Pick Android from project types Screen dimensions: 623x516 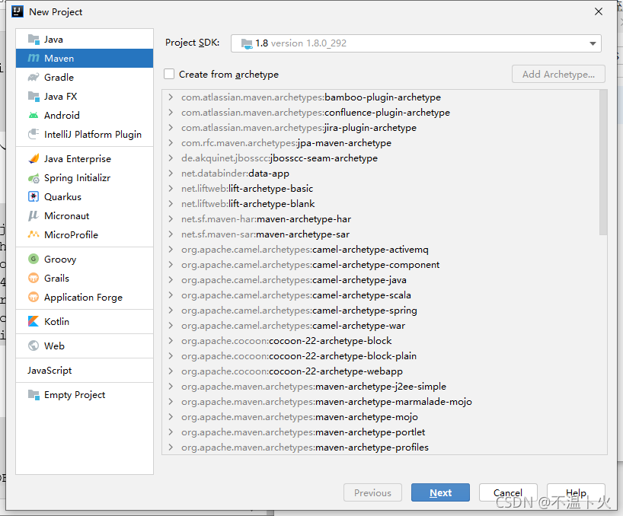click(85, 116)
